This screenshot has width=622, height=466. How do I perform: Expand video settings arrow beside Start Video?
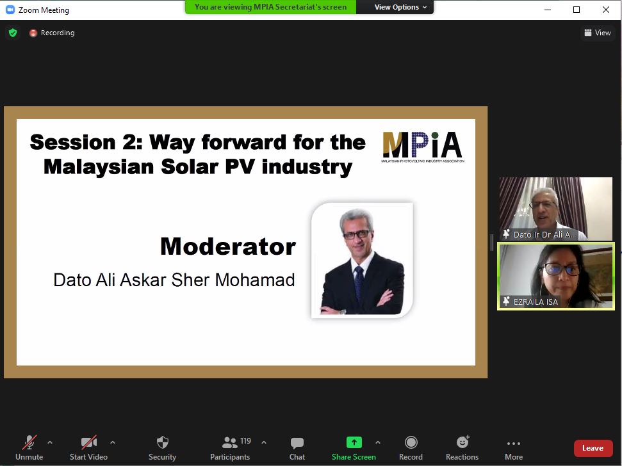click(x=113, y=442)
